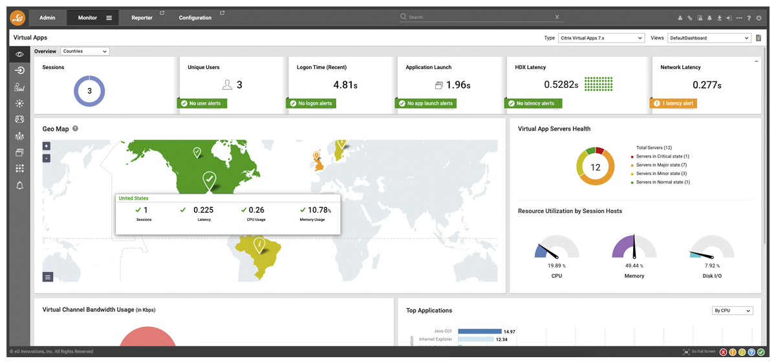Click the Canada map pin
This screenshot has width=776, height=363.
tap(197, 152)
